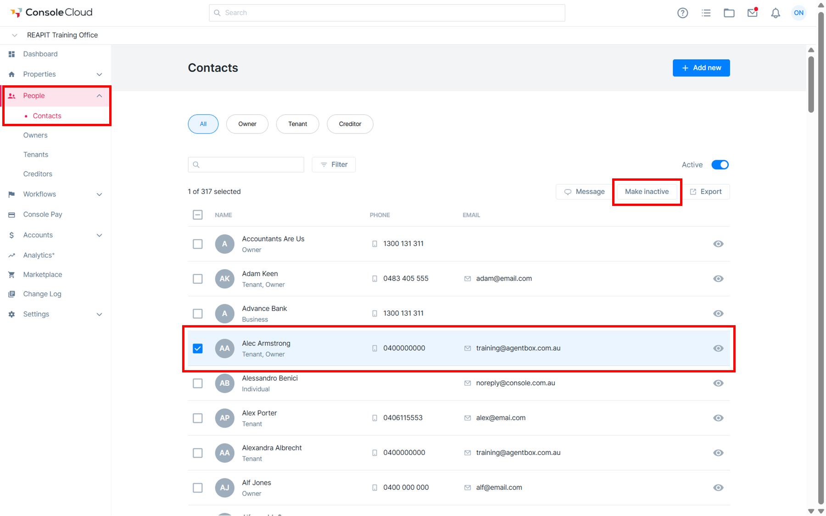The width and height of the screenshot is (826, 516).
Task: Click Alec Armstrong's AA avatar
Action: pos(225,349)
